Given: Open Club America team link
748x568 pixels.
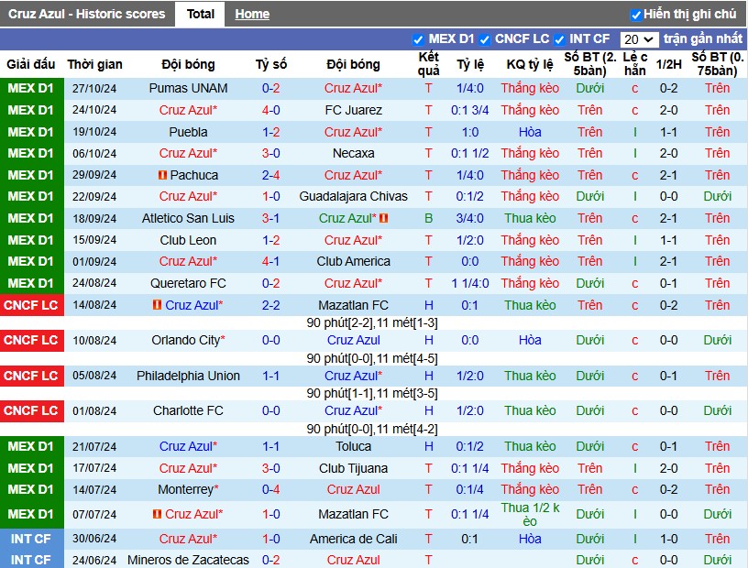Looking at the screenshot, I should point(354,261).
